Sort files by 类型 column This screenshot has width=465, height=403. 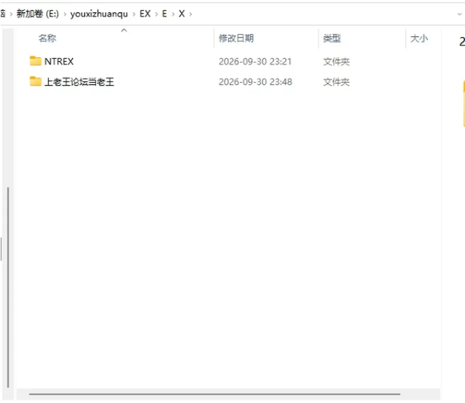tap(332, 38)
